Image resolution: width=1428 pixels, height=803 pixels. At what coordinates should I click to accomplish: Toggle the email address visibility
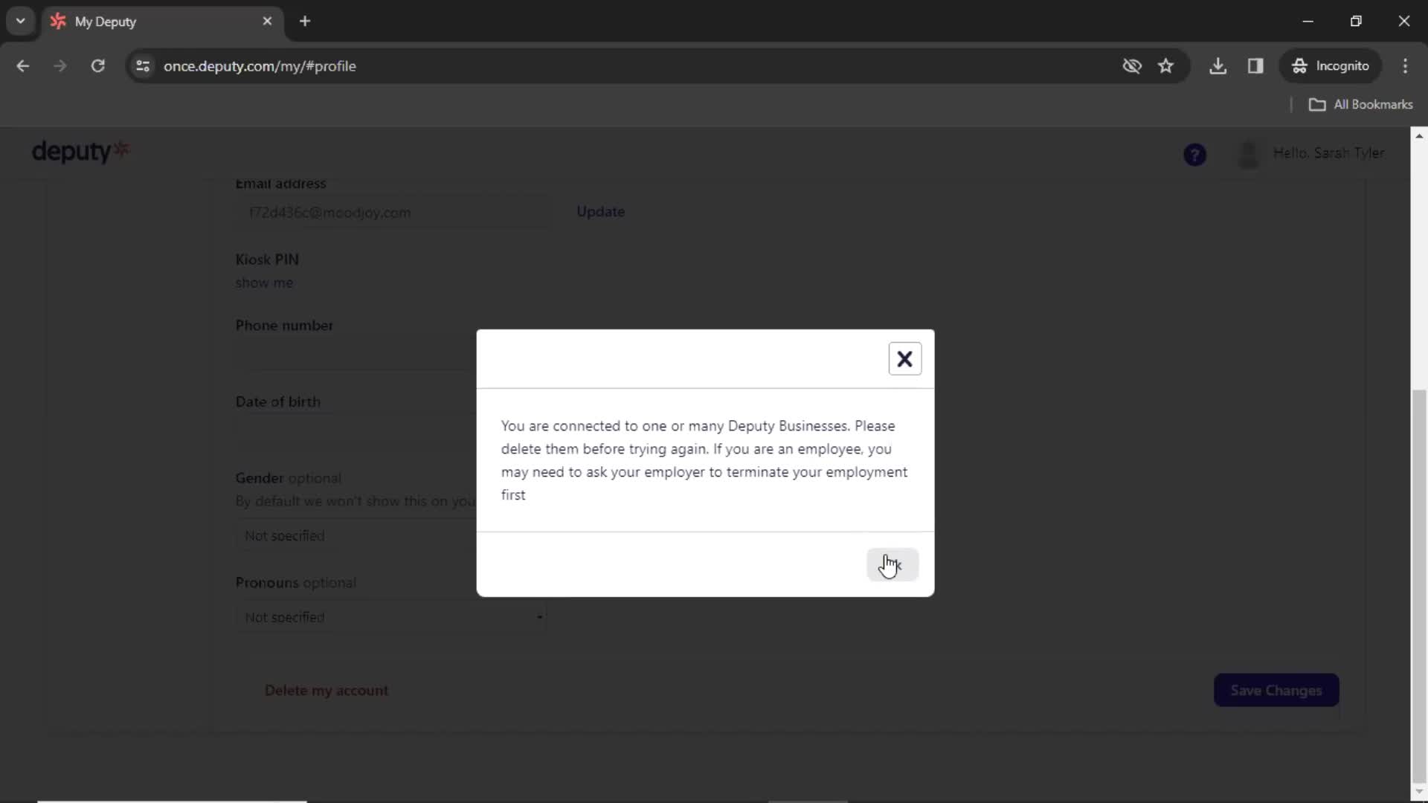[1132, 65]
